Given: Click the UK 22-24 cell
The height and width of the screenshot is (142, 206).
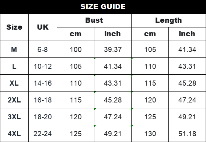Looking at the screenshot, I should (43, 134).
